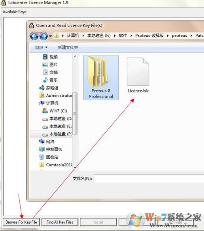Click the blue Back navigation arrow
204x231 pixels.
coord(34,36)
